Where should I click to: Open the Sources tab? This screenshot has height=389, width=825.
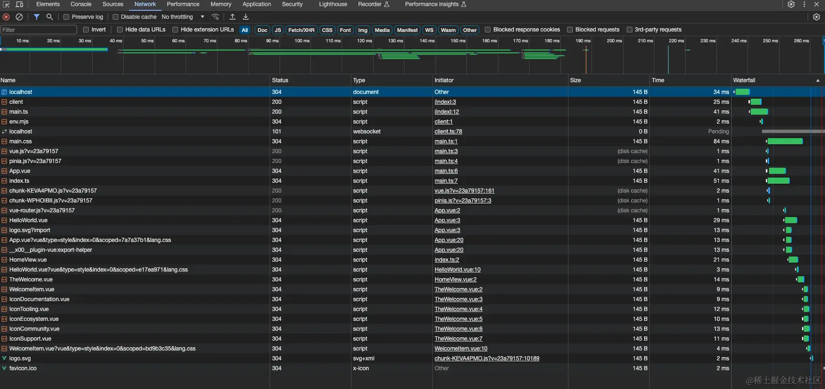click(113, 4)
